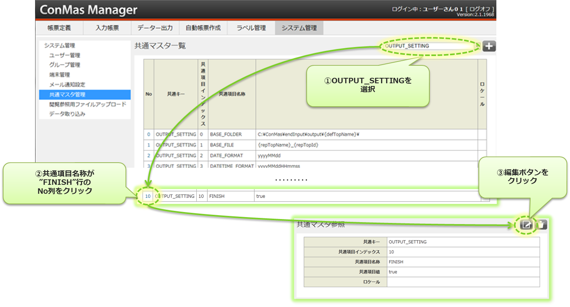The width and height of the screenshot is (570, 307).
Task: Click データ取り込み in the sidebar
Action: point(67,114)
